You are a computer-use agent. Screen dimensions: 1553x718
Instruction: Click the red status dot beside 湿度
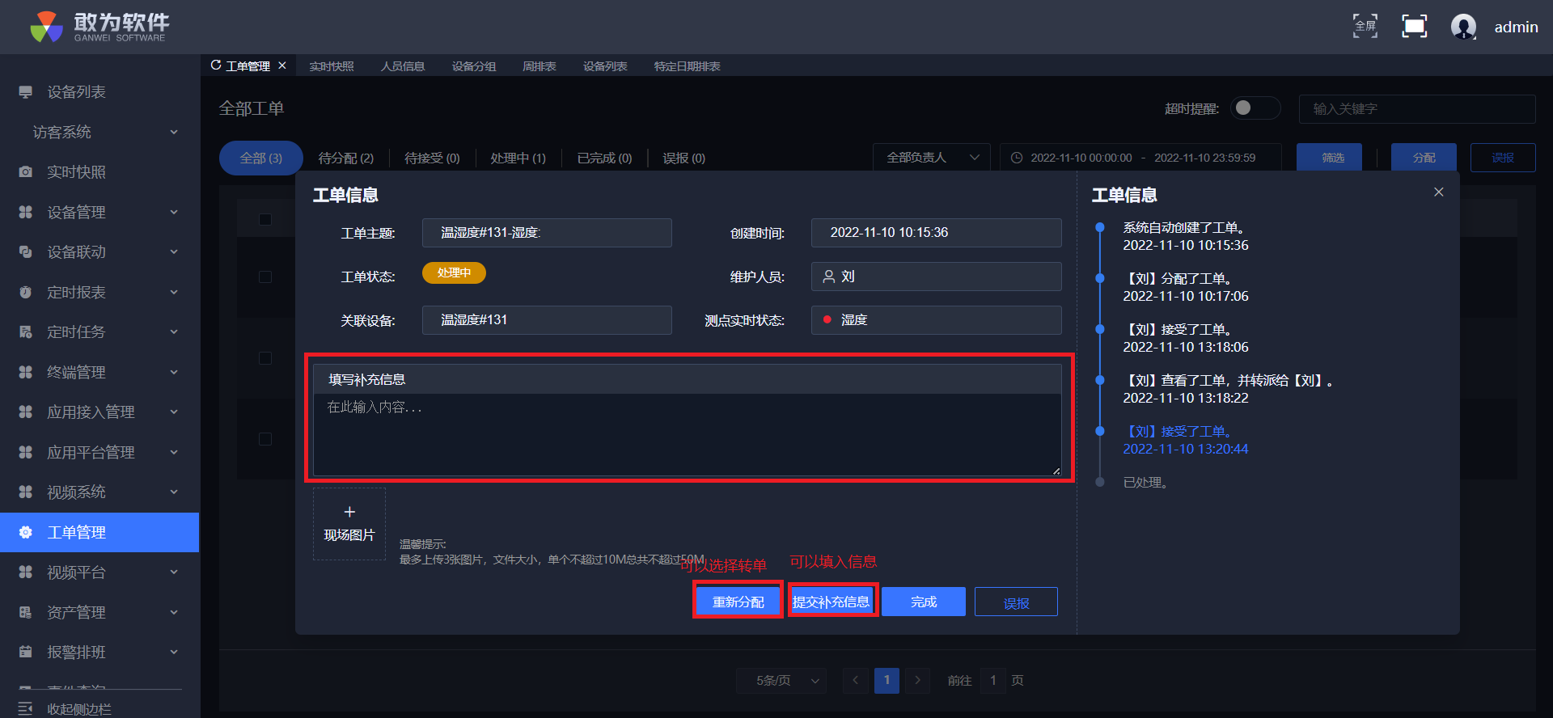pyautogui.click(x=827, y=319)
